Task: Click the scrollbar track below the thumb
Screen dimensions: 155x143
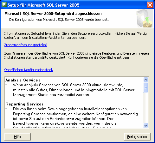Action: [x=146, y=108]
